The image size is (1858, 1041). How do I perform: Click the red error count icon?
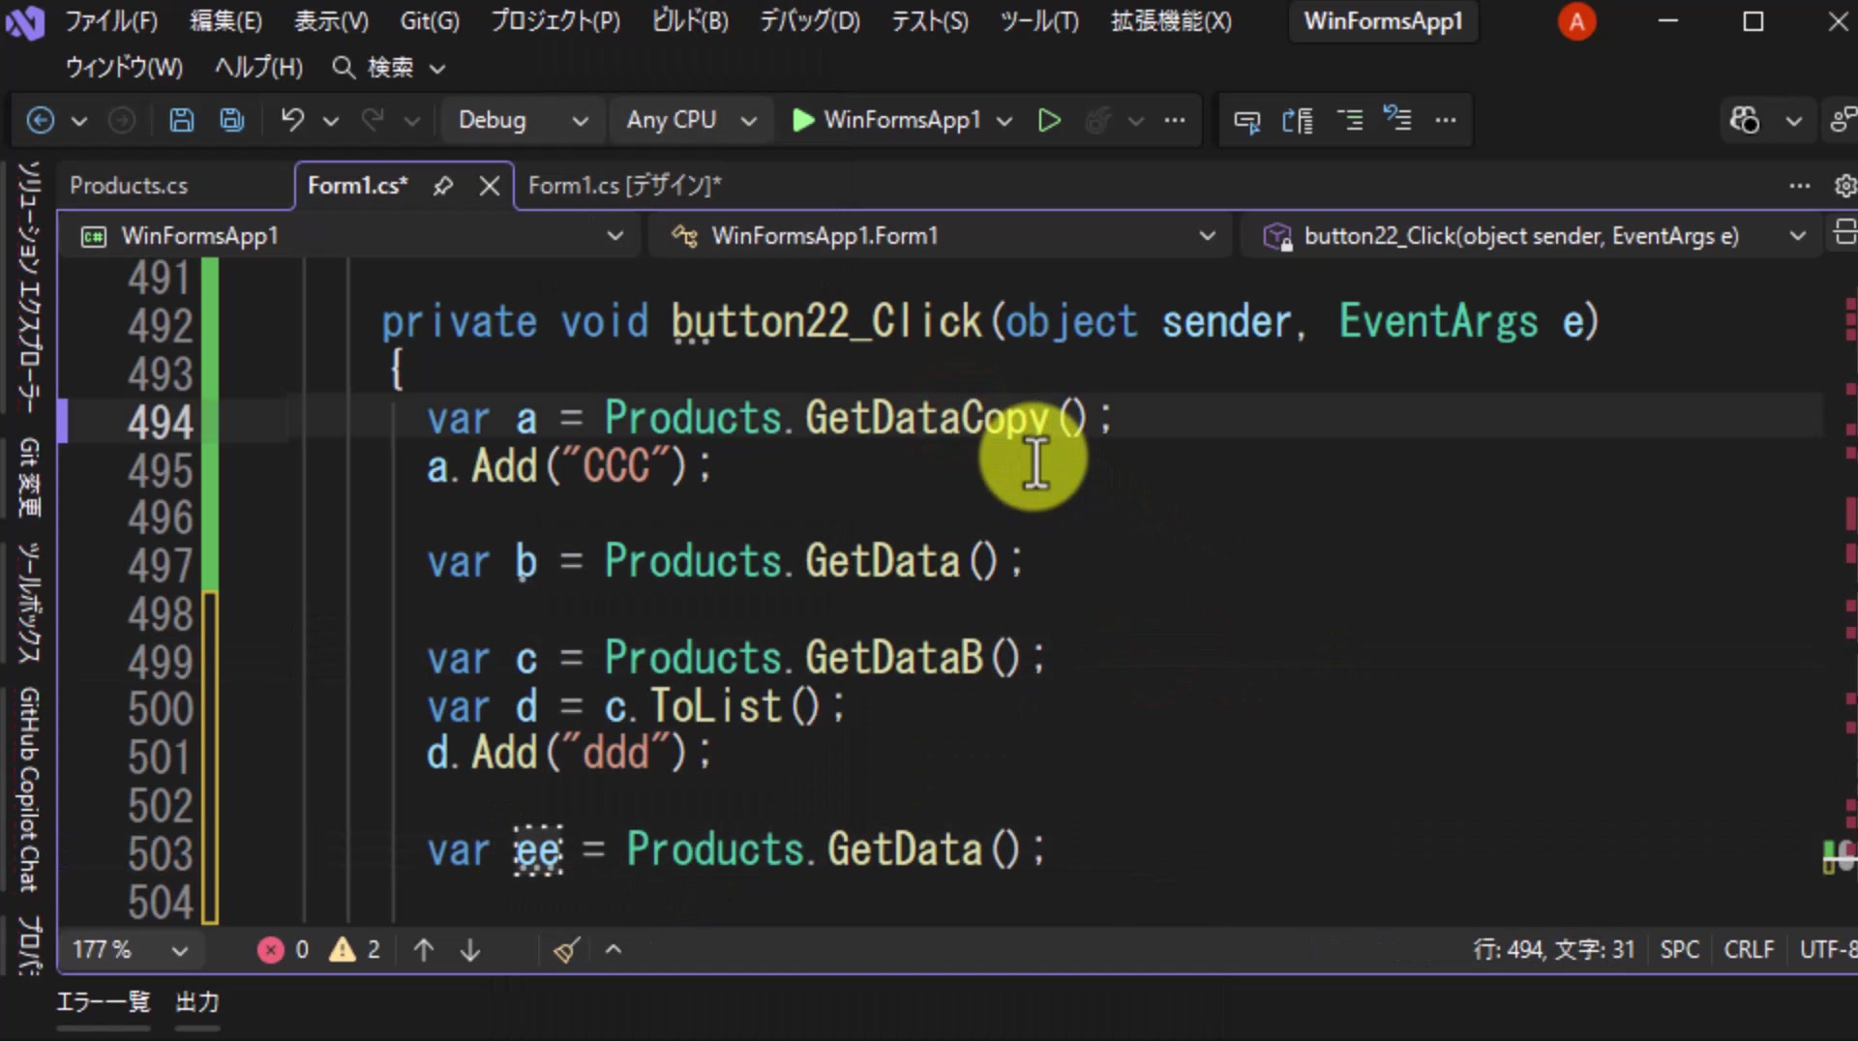click(270, 950)
